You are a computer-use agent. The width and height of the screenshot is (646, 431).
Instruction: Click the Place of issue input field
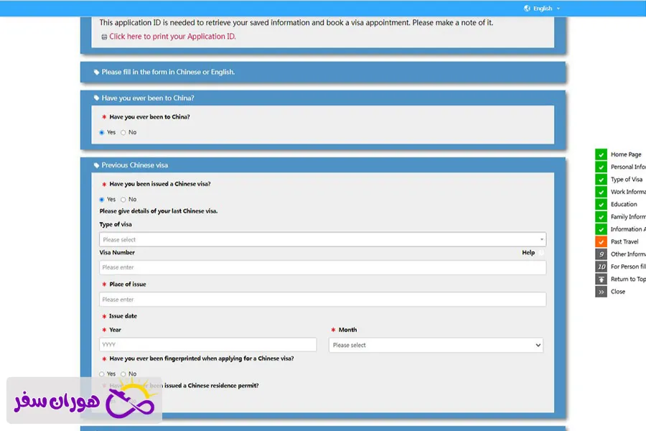[x=322, y=300]
